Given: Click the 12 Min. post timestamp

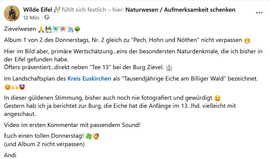Looking at the screenshot, I should click(x=31, y=18).
